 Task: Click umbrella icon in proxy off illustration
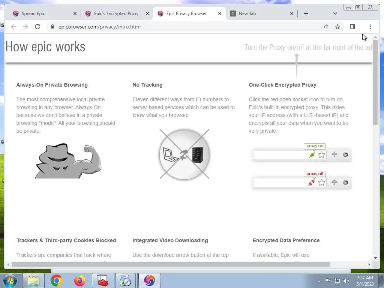point(334,182)
